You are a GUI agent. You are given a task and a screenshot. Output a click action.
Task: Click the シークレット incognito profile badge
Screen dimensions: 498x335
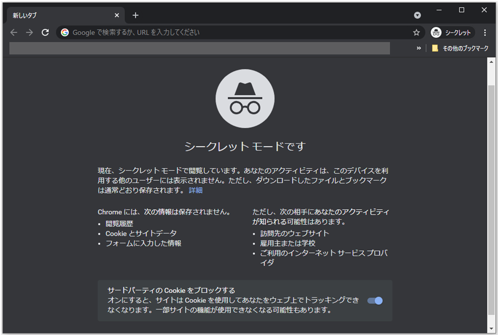451,32
